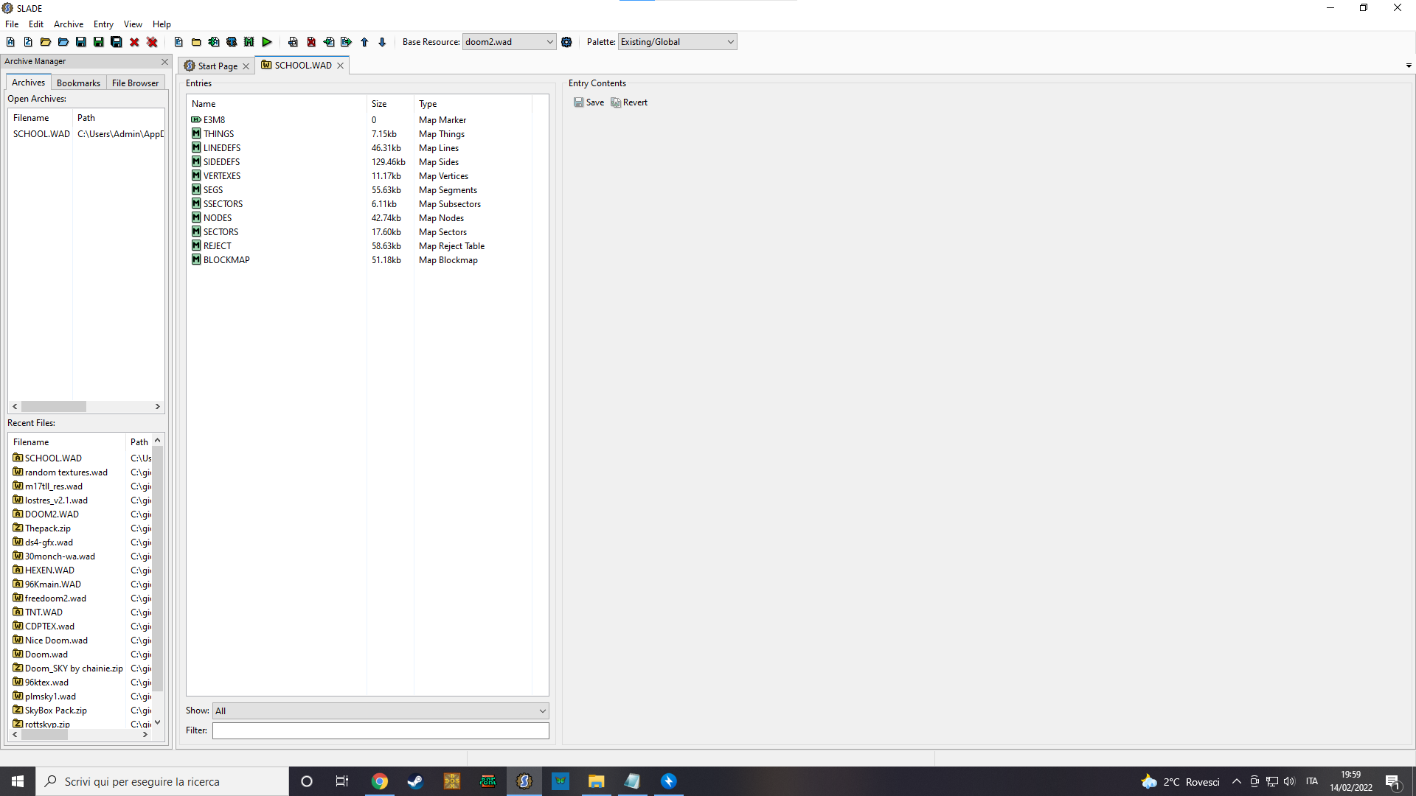1416x796 pixels.
Task: Click the Open Archives horizontal scrollbar thumb
Action: (53, 407)
